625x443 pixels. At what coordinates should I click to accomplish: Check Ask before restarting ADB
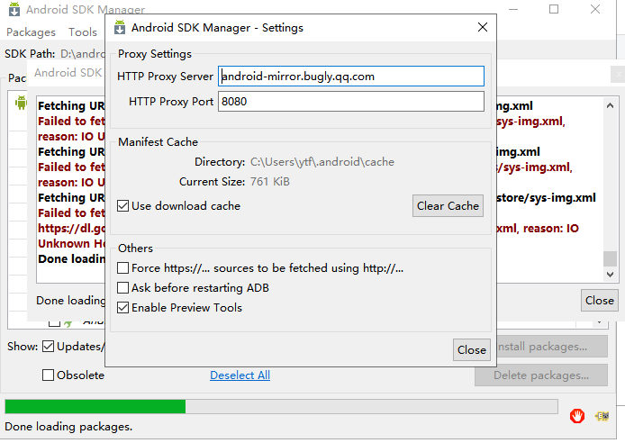click(122, 287)
